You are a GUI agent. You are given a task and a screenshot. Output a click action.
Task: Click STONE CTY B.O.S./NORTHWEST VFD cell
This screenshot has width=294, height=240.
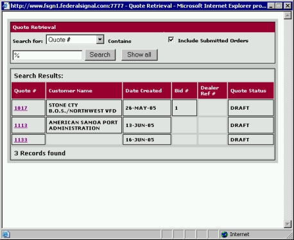pos(84,108)
